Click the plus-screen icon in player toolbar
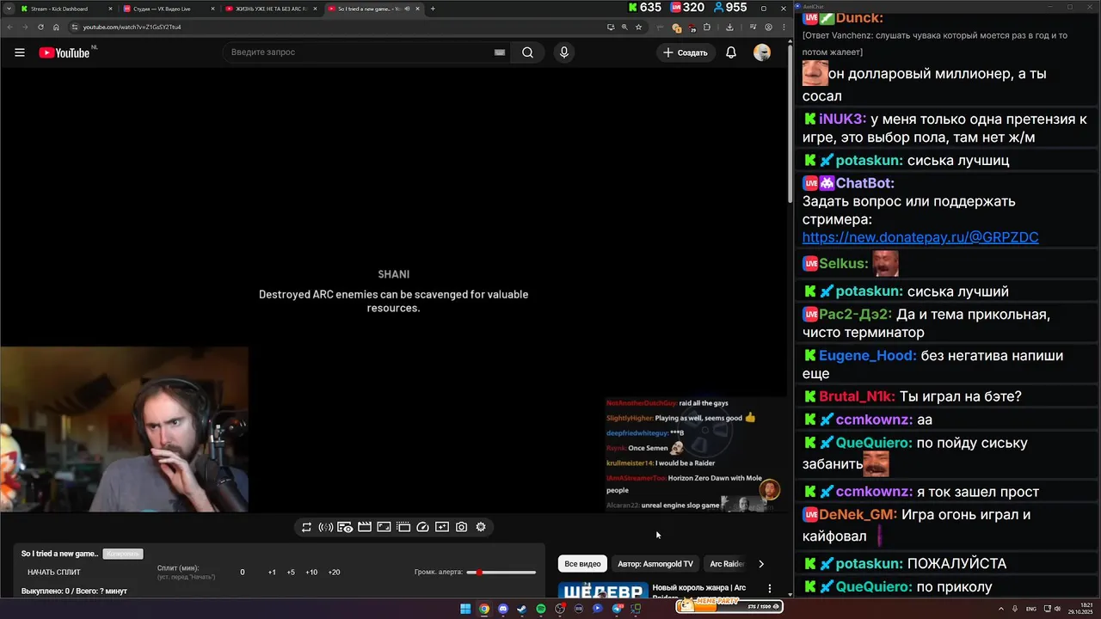The image size is (1101, 619). point(442,527)
